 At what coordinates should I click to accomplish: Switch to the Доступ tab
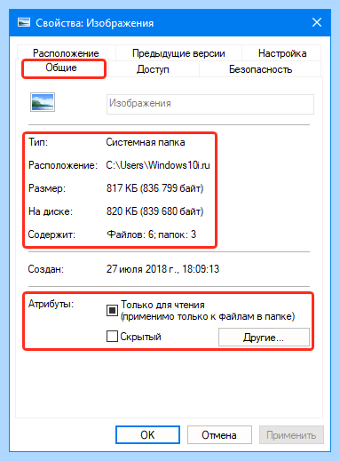click(153, 69)
